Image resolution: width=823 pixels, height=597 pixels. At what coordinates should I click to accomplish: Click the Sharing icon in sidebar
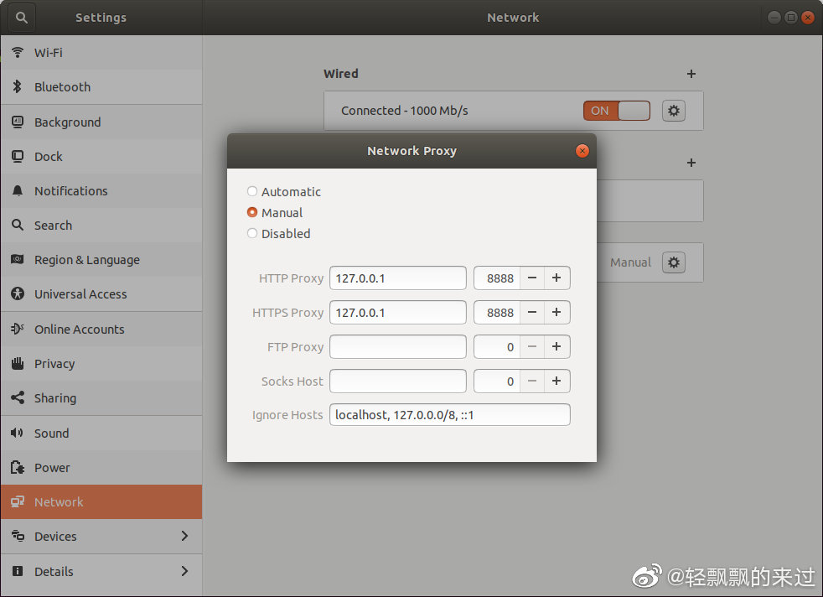click(x=18, y=397)
